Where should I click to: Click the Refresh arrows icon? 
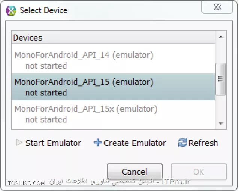coord(182,143)
